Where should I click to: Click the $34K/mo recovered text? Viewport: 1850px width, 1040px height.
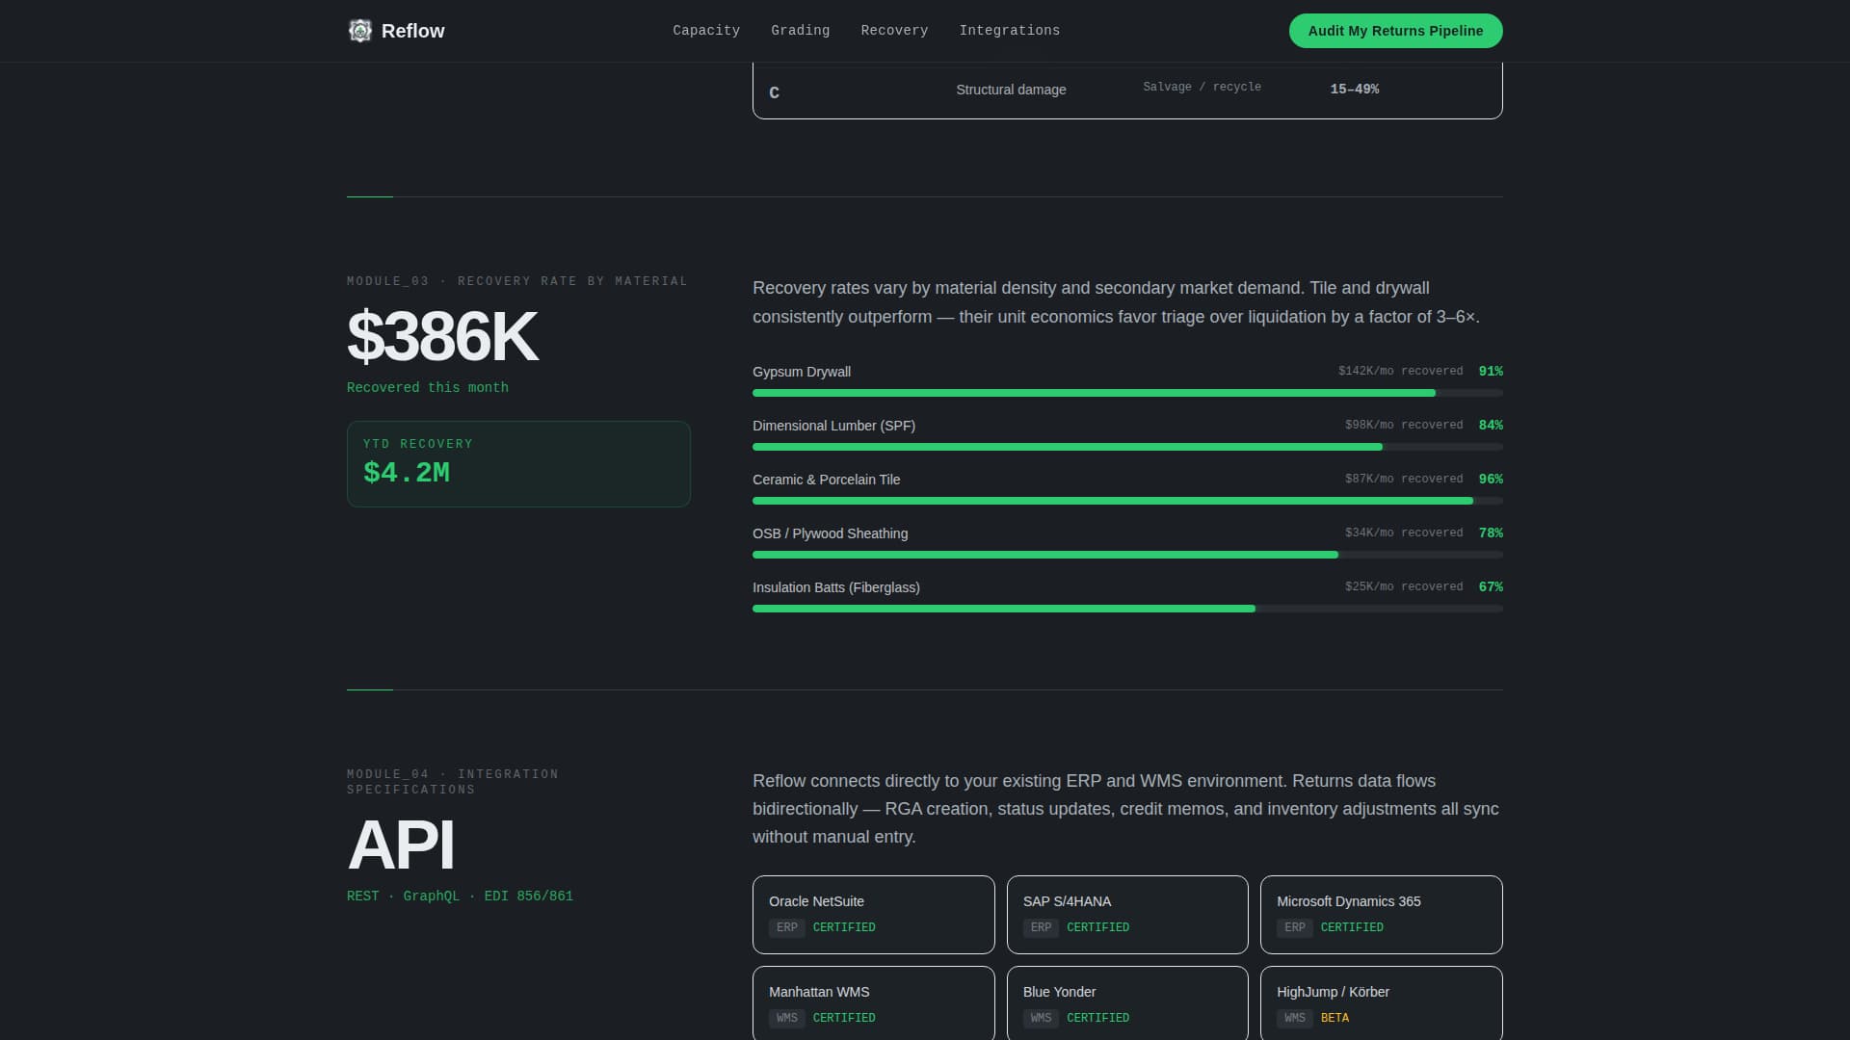point(1404,533)
